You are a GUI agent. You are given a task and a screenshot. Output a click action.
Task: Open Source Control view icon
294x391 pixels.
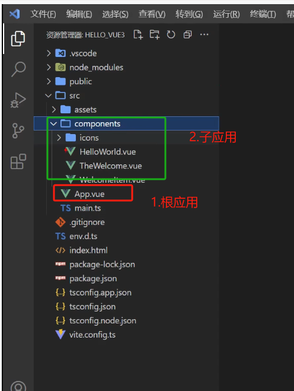[x=18, y=131]
